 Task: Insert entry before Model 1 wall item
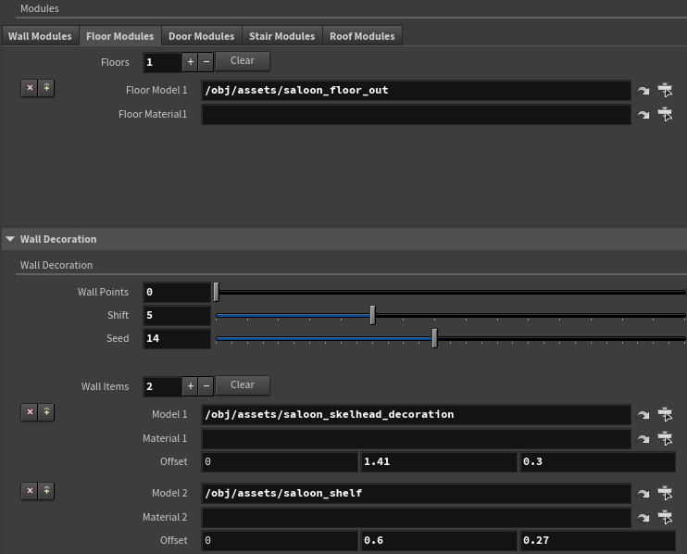[46, 412]
